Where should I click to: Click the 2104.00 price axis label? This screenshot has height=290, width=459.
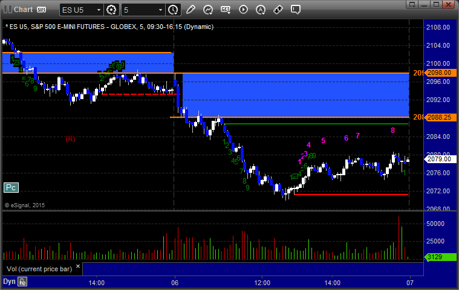438,45
